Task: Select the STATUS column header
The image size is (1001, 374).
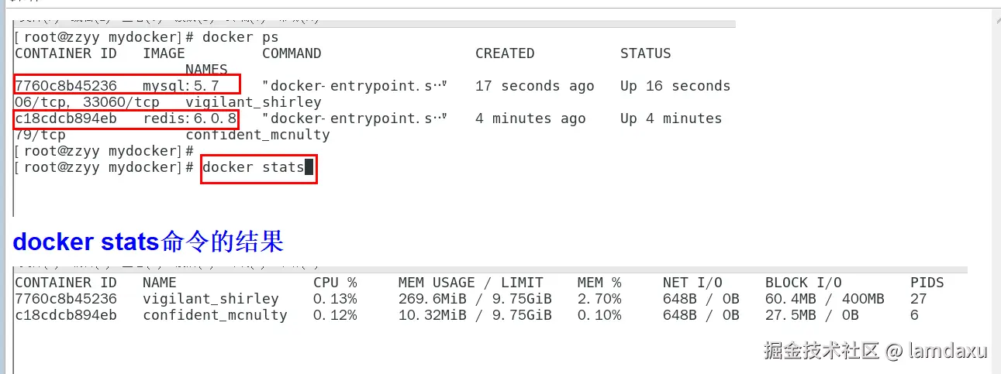Action: point(645,53)
